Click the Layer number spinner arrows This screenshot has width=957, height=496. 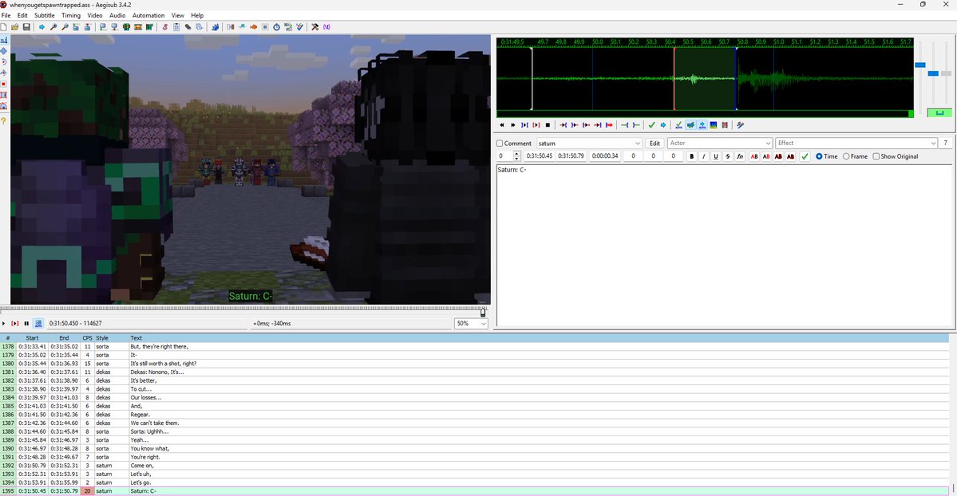(517, 156)
